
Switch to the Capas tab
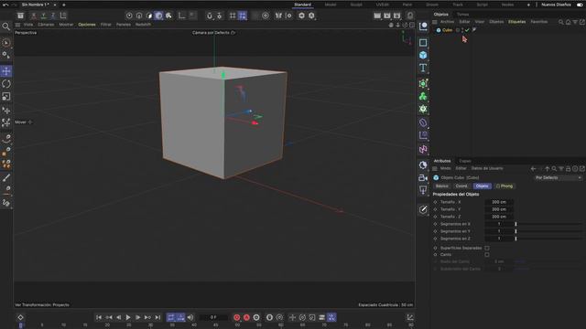[x=465, y=161]
